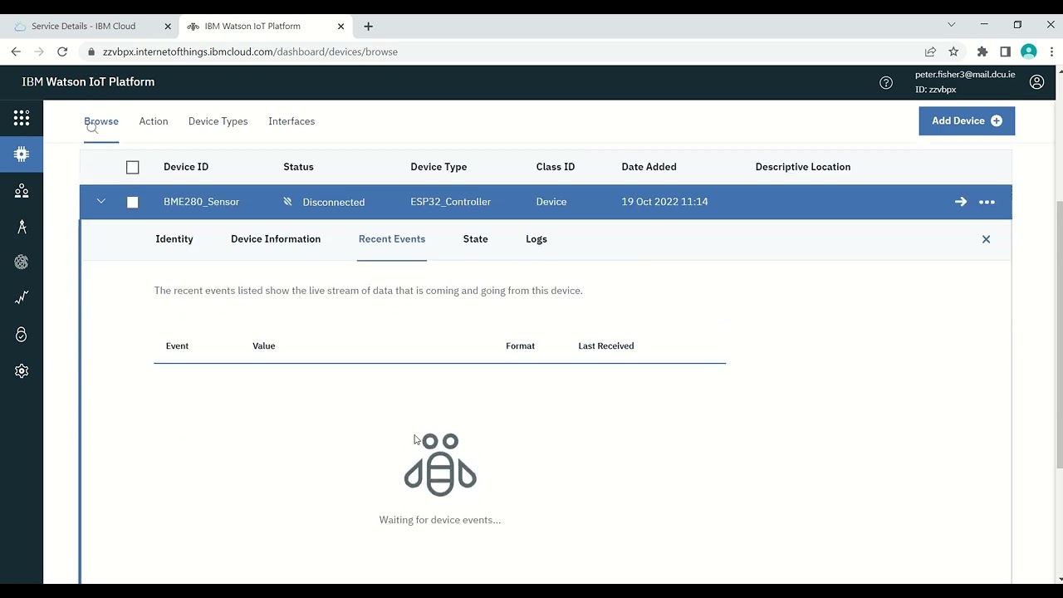This screenshot has width=1063, height=598.
Task: Toggle the select-all devices checkbox in header
Action: click(132, 167)
